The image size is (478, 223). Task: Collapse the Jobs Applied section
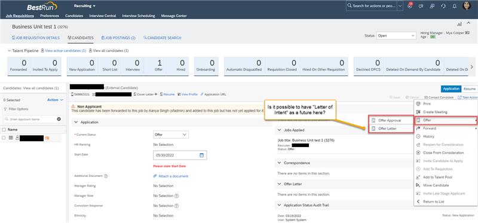279,130
